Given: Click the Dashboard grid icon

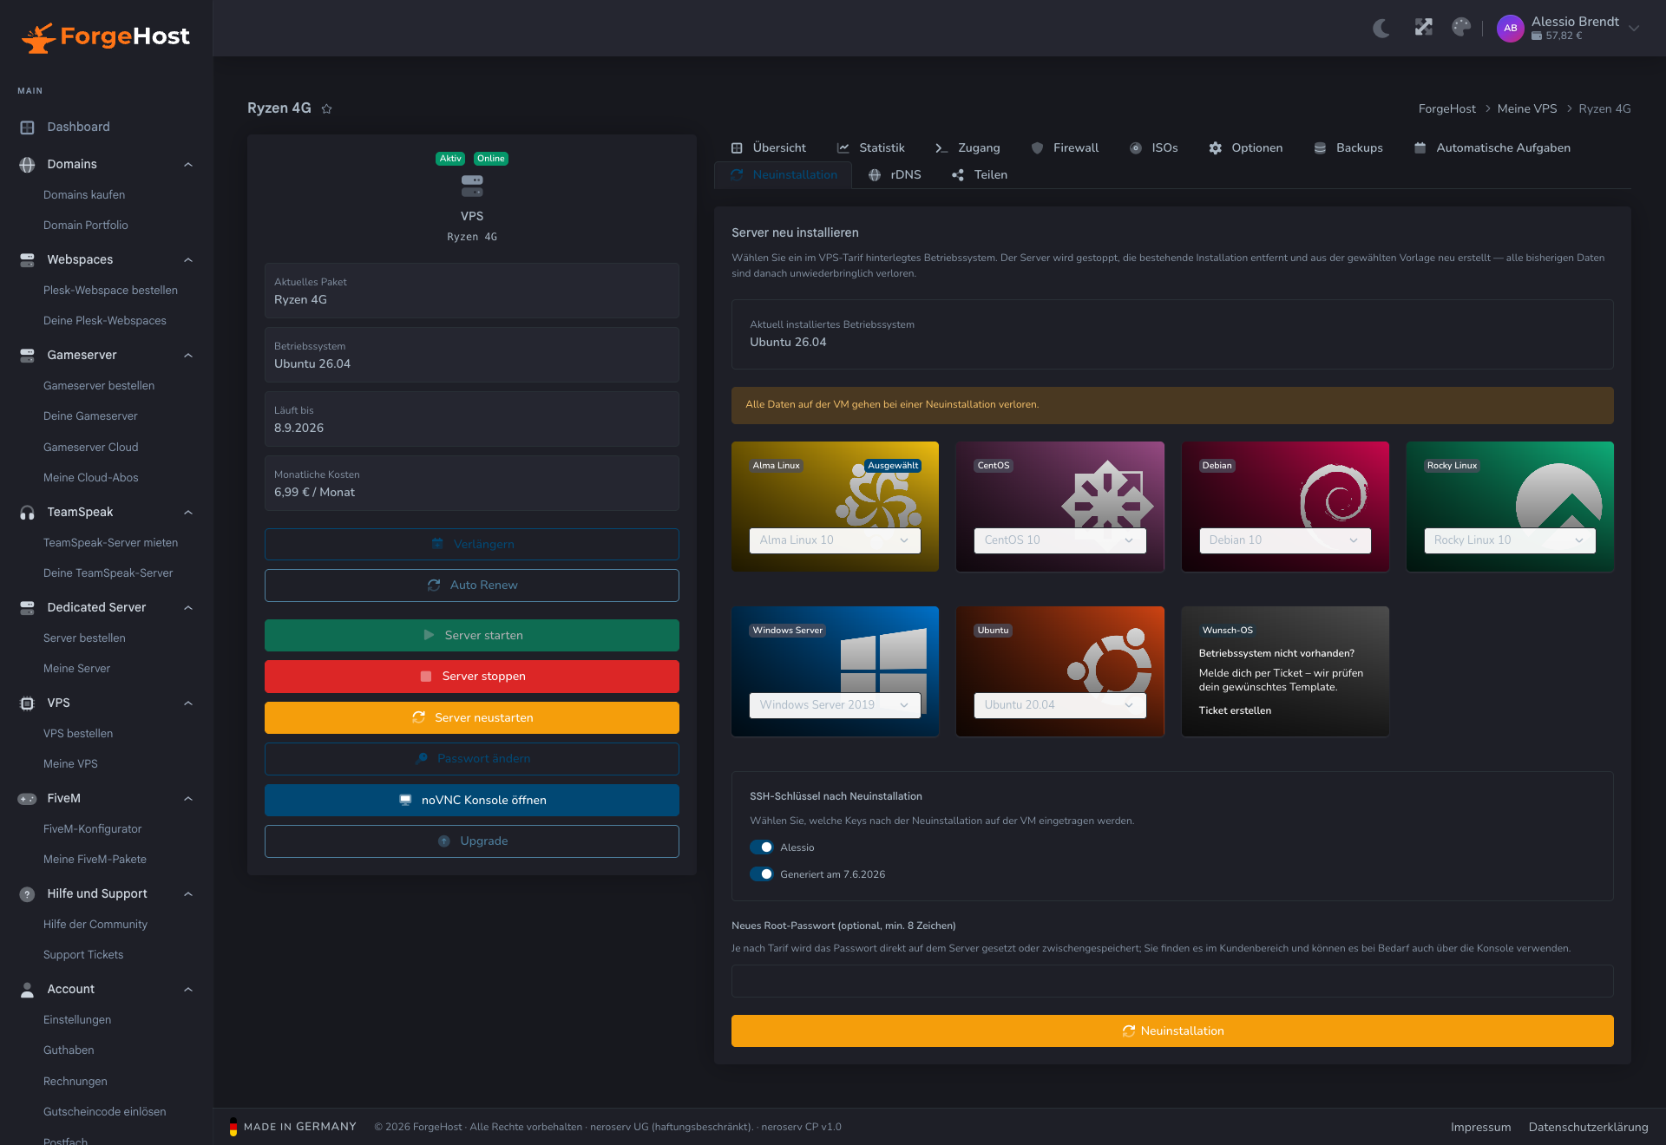Looking at the screenshot, I should [x=27, y=127].
